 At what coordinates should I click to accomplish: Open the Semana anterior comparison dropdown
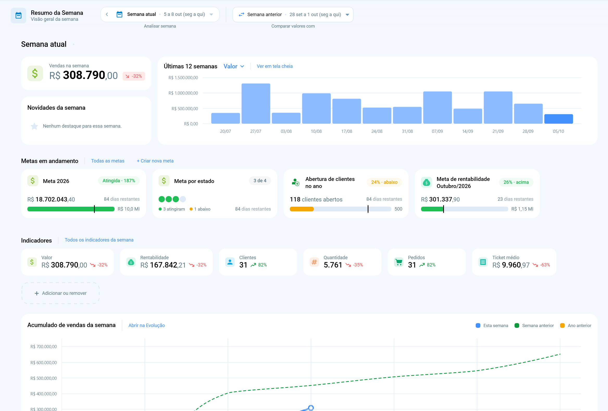[293, 14]
